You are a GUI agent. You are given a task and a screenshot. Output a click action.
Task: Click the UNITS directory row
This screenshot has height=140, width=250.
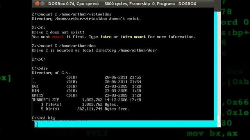86,95
